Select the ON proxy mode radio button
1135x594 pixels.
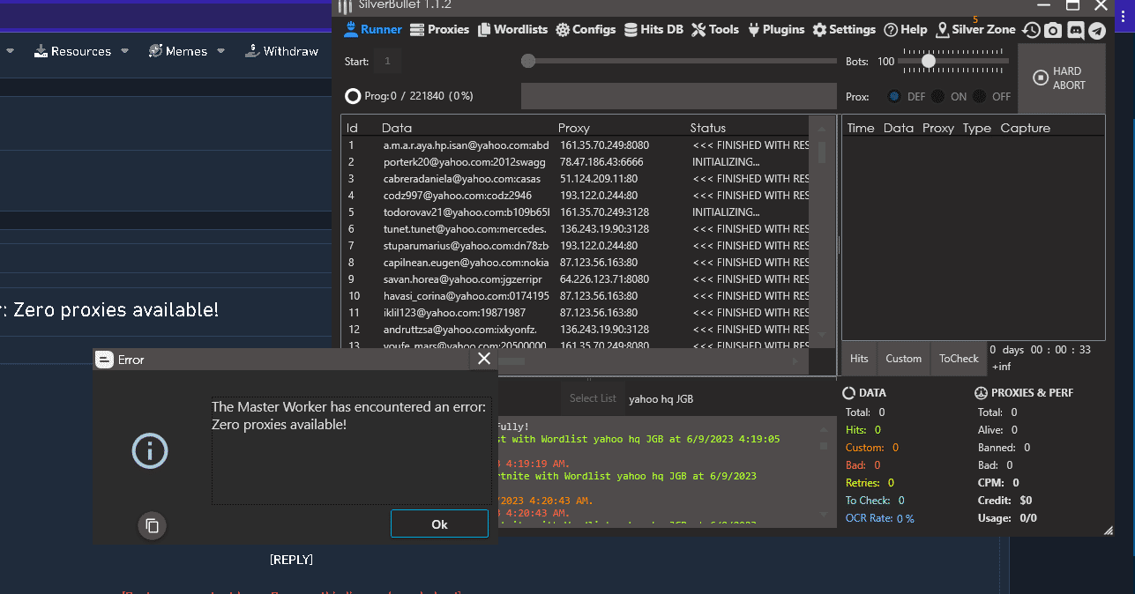pos(937,96)
